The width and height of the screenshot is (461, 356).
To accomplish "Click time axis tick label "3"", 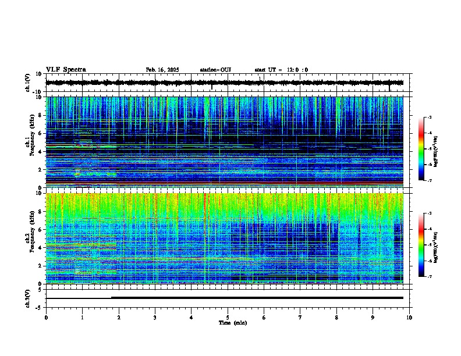I will click(x=155, y=318).
